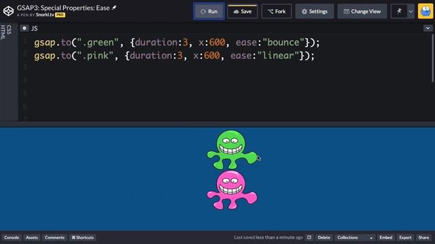This screenshot has width=435, height=244.
Task: Run the pen
Action: 209,12
